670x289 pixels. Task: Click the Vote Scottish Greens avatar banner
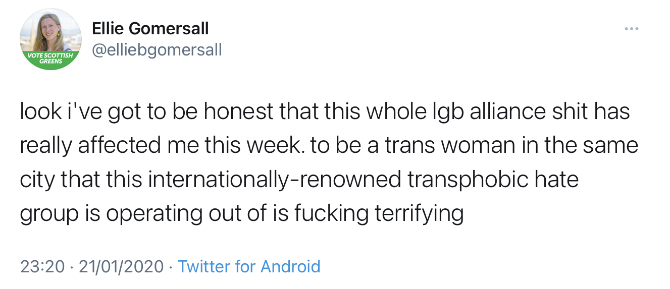tap(50, 58)
